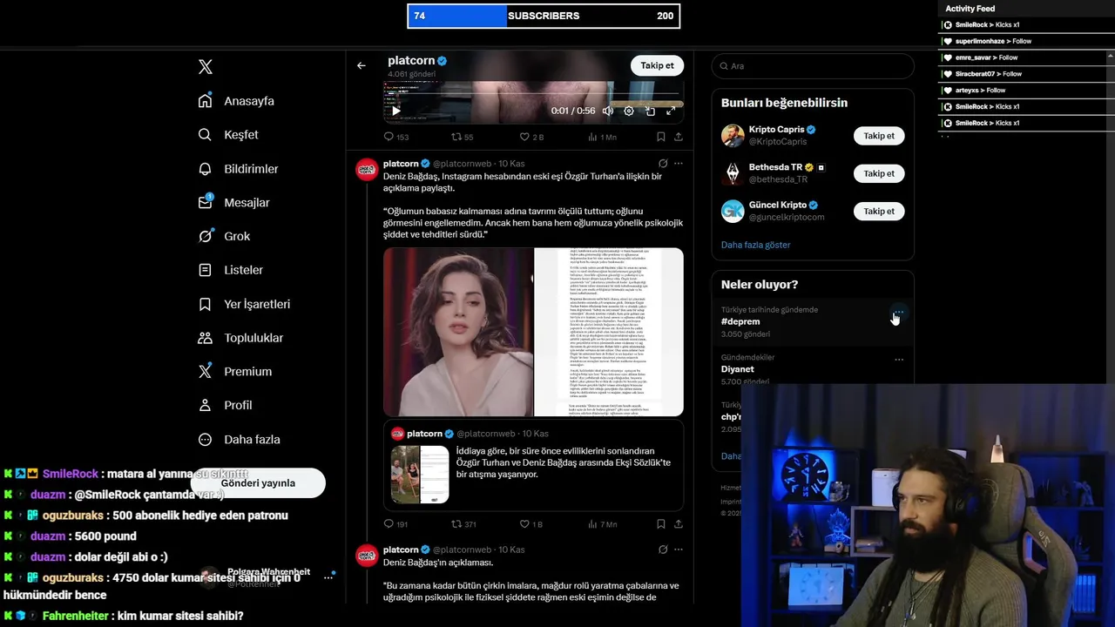
Task: Share the video post
Action: [x=678, y=137]
